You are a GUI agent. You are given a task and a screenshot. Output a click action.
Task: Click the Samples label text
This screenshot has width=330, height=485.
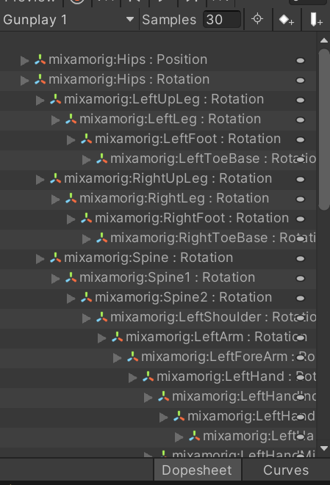pos(169,20)
